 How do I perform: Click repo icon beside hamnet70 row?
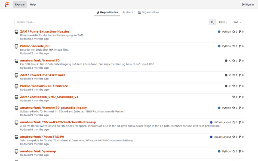16,61
